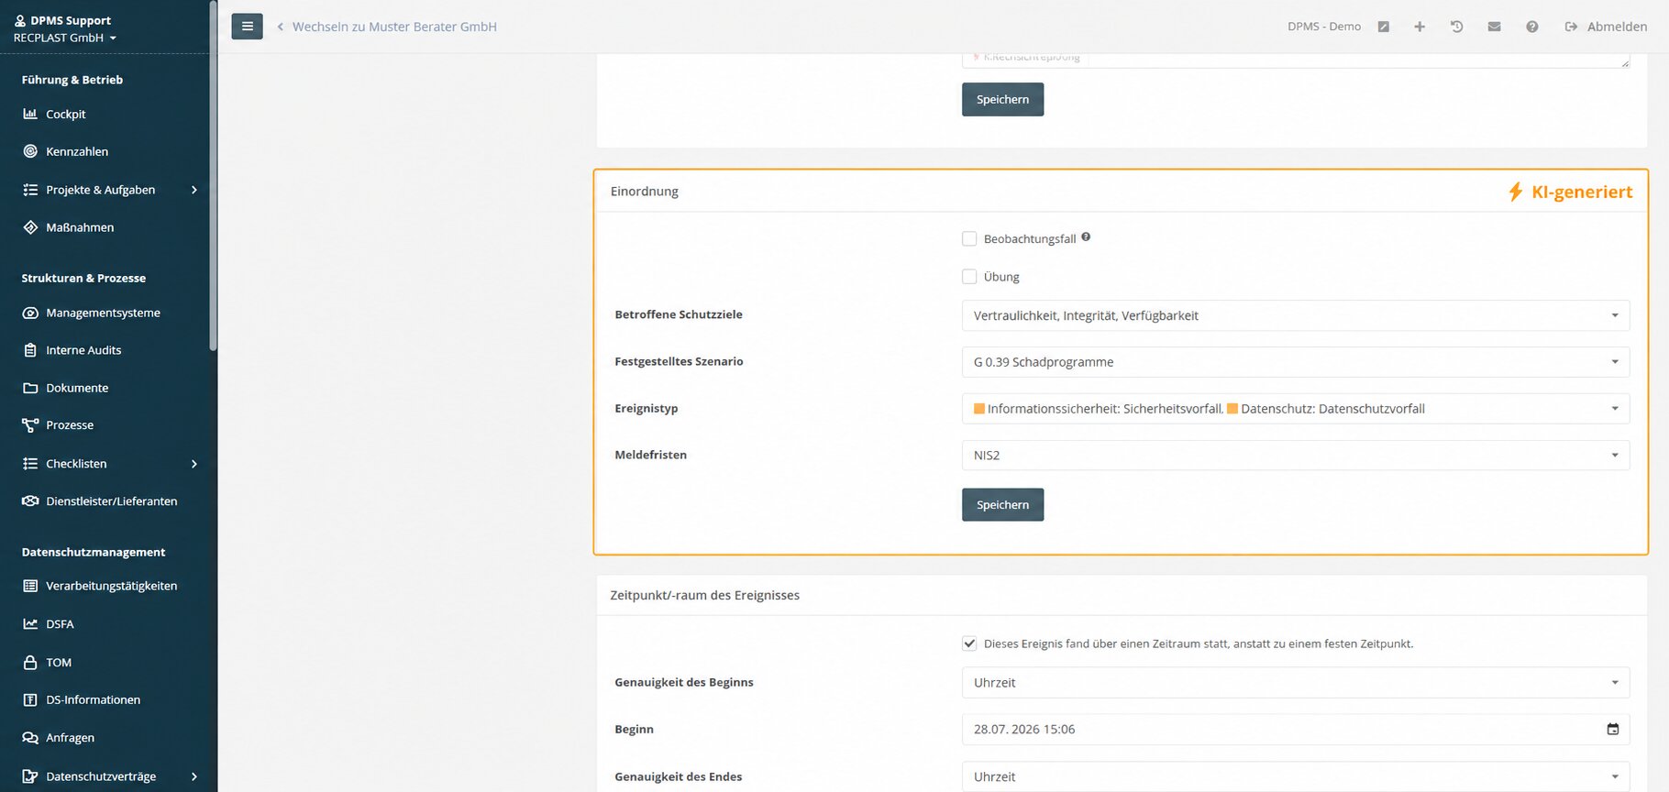Click the Strukturen & Prozesse section label
The height and width of the screenshot is (792, 1669).
pyautogui.click(x=83, y=278)
